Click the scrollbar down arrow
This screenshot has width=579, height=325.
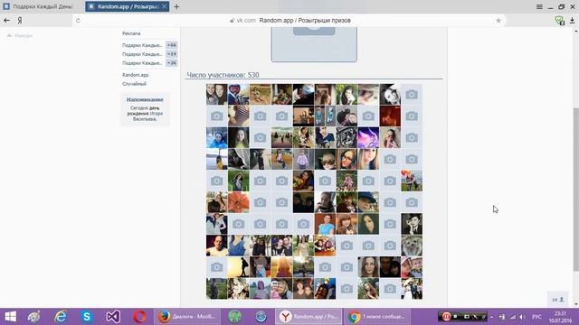point(576,304)
